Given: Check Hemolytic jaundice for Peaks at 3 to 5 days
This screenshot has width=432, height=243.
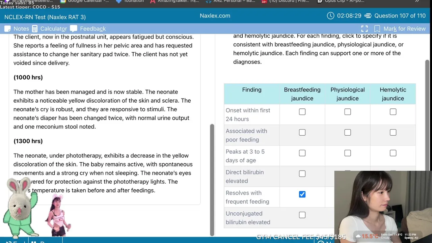Looking at the screenshot, I should click(393, 153).
